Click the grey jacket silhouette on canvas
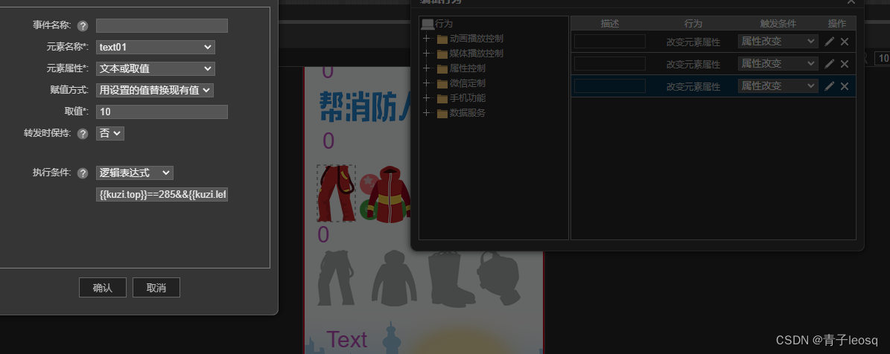This screenshot has width=890, height=354. (x=395, y=278)
